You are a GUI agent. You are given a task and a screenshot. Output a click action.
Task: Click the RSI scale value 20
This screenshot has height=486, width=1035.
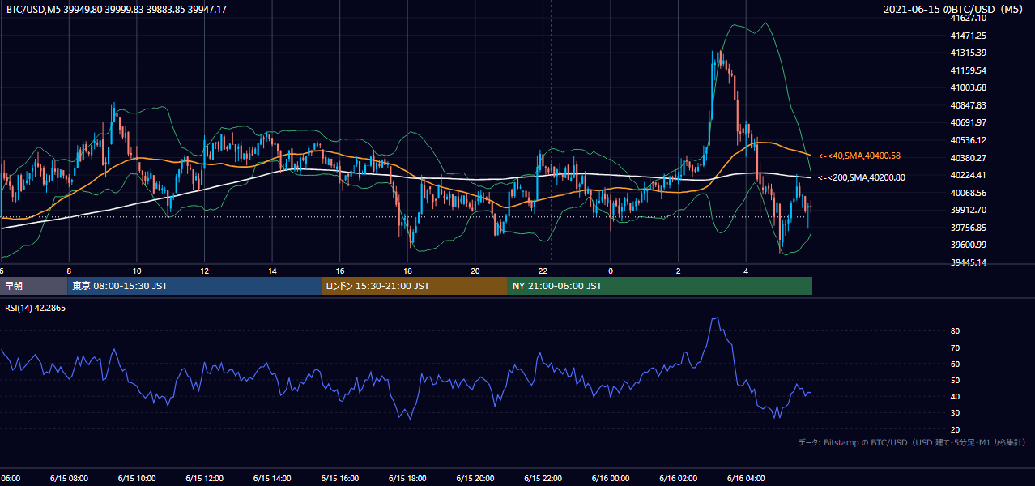tap(956, 429)
